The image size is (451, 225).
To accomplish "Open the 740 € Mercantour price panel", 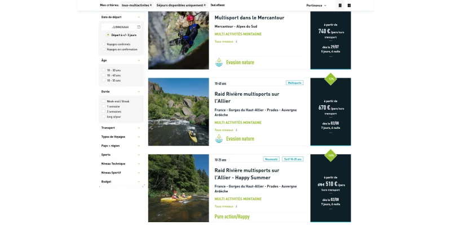I will tap(330, 40).
